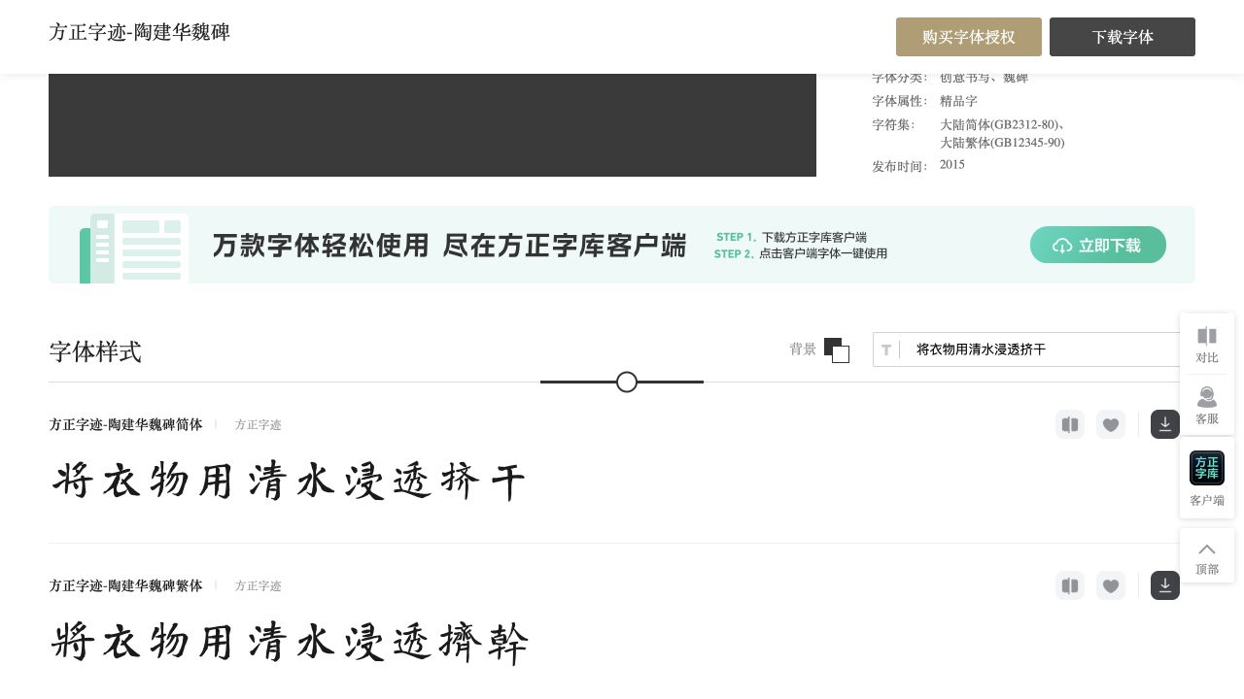Click 立即下载 in the client banner
This screenshot has height=699, width=1244.
click(1098, 245)
